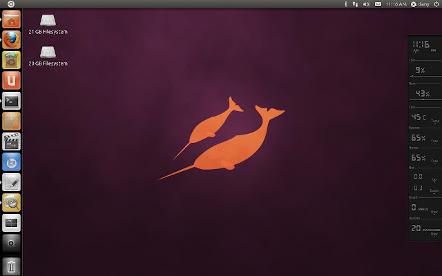
Task: Open the Bluetooth indicator menu
Action: coord(346,4)
